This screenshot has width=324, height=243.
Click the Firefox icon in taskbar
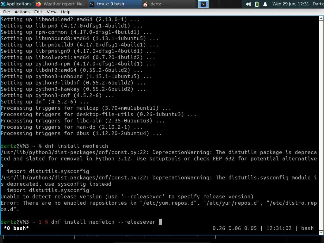point(38,4)
